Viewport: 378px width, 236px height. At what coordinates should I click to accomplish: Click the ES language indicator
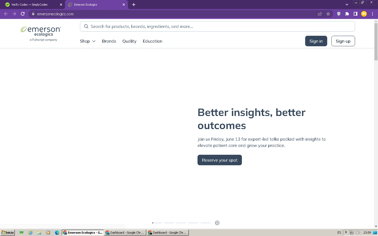[339, 232]
